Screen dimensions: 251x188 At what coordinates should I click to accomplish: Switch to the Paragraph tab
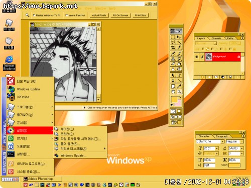coord(221,136)
